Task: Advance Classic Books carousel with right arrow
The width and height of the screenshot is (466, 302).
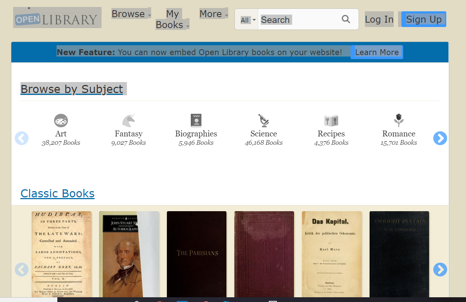Action: (440, 270)
